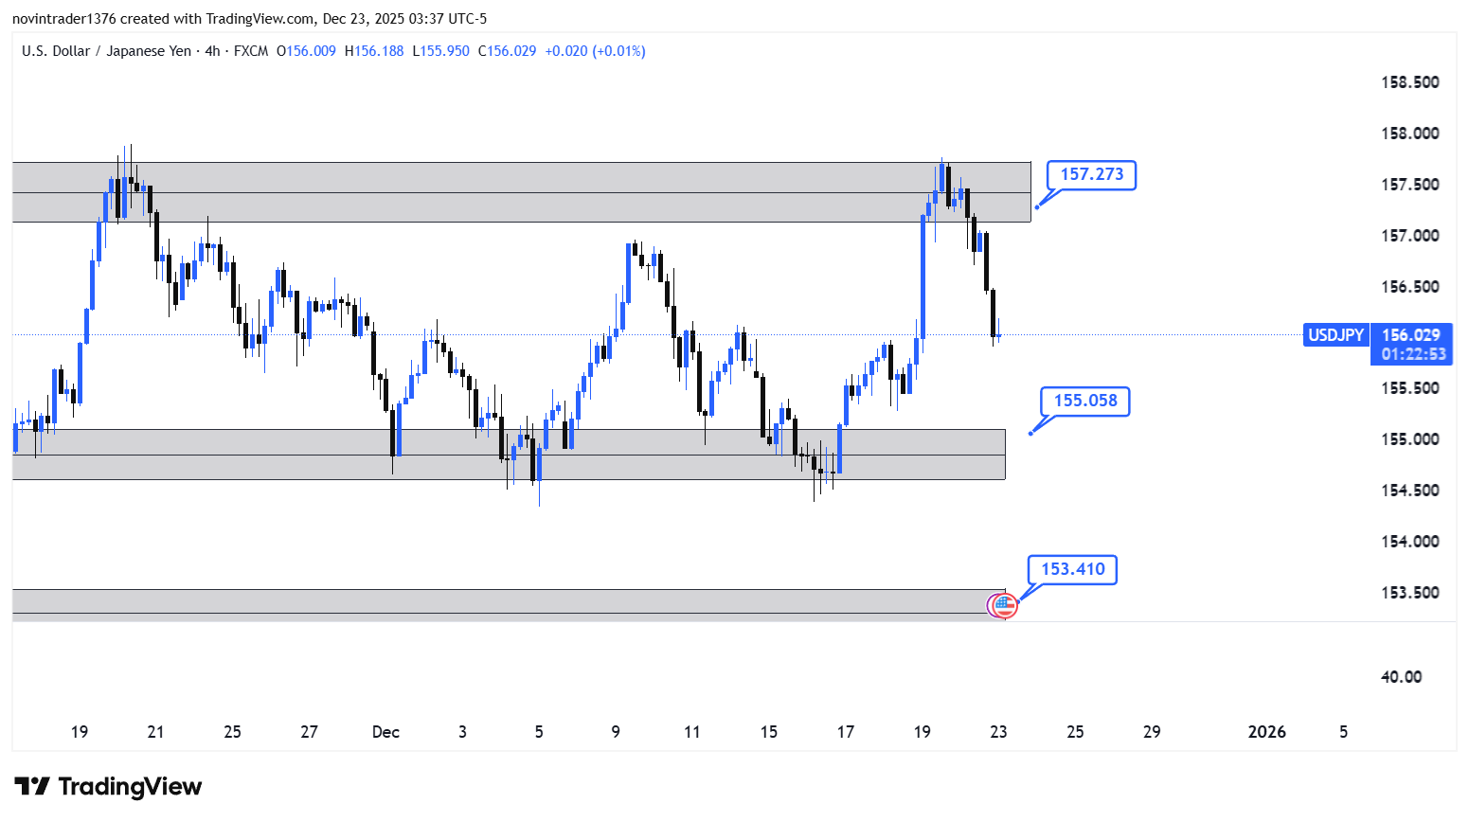The image size is (1469, 822).
Task: Click the novintrader1376 attribution text
Action: coord(63,19)
